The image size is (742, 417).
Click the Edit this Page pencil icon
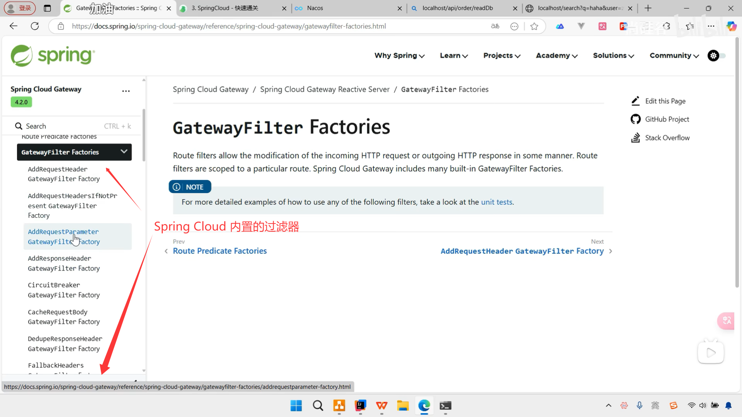(x=635, y=101)
